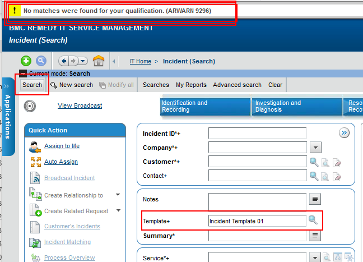This screenshot has width=363, height=262.
Task: Click the Service hierarchy tree icon
Action: (x=338, y=257)
